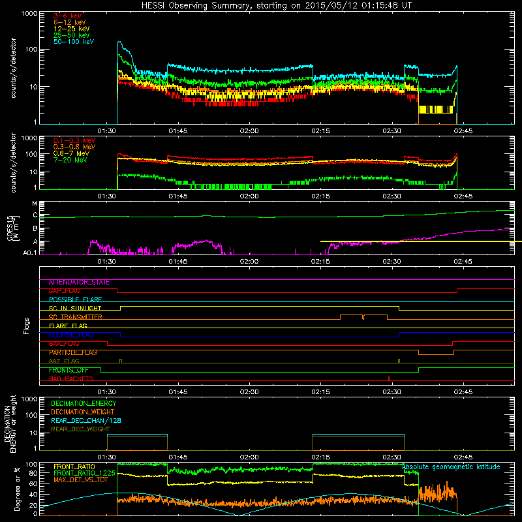This screenshot has height=522, width=522.
Task: Click counts/s/detector axis title of MeV panel
Action: [x=13, y=163]
